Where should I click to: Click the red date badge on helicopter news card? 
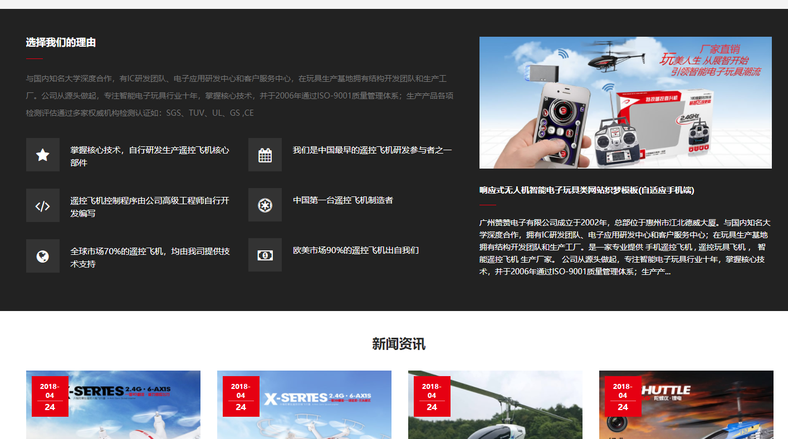coord(432,396)
